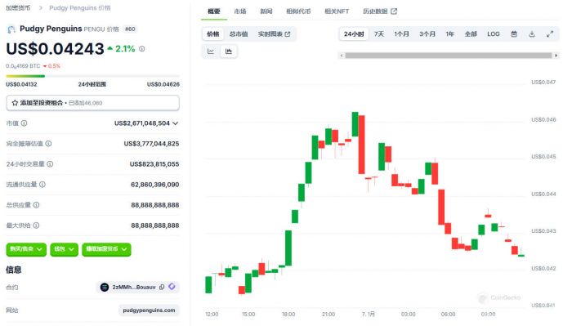Expand chart to fullscreen icon

(x=550, y=34)
